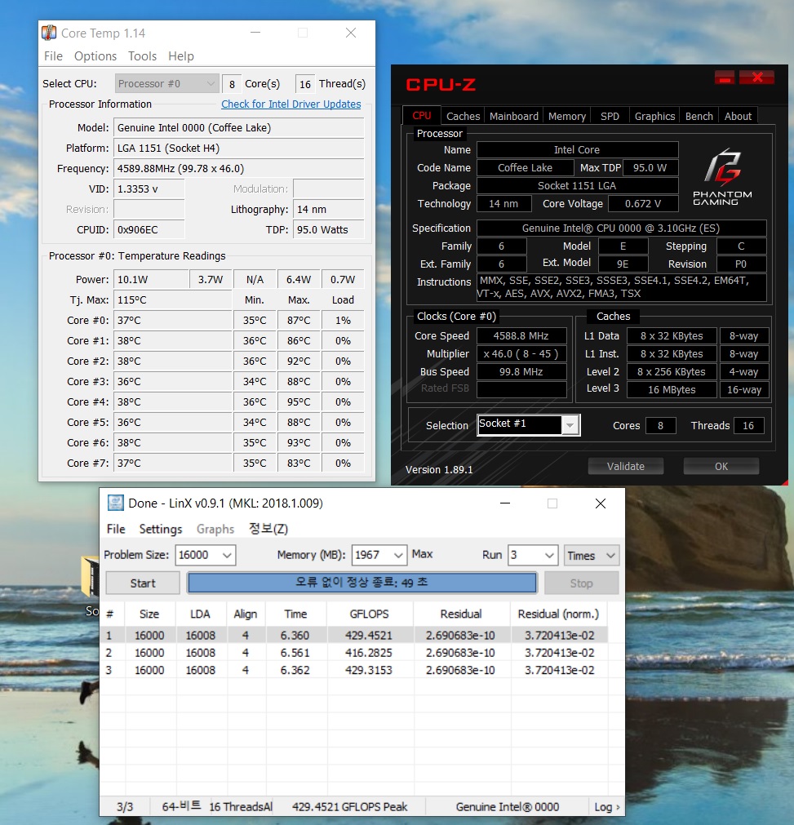The height and width of the screenshot is (825, 794).
Task: Click the Core Temp application icon in title bar
Action: click(49, 33)
